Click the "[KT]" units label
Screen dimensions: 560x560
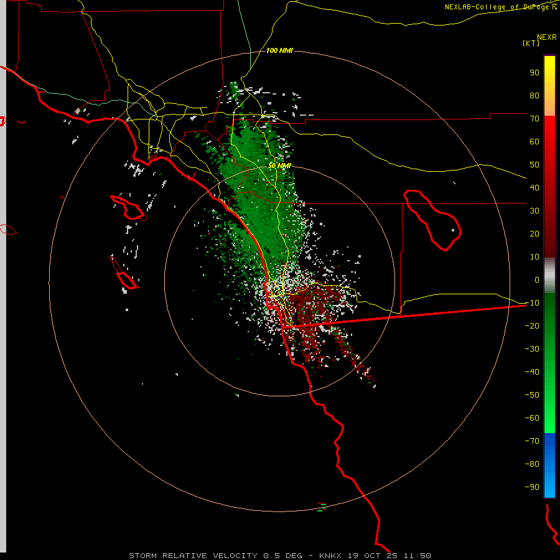point(531,43)
